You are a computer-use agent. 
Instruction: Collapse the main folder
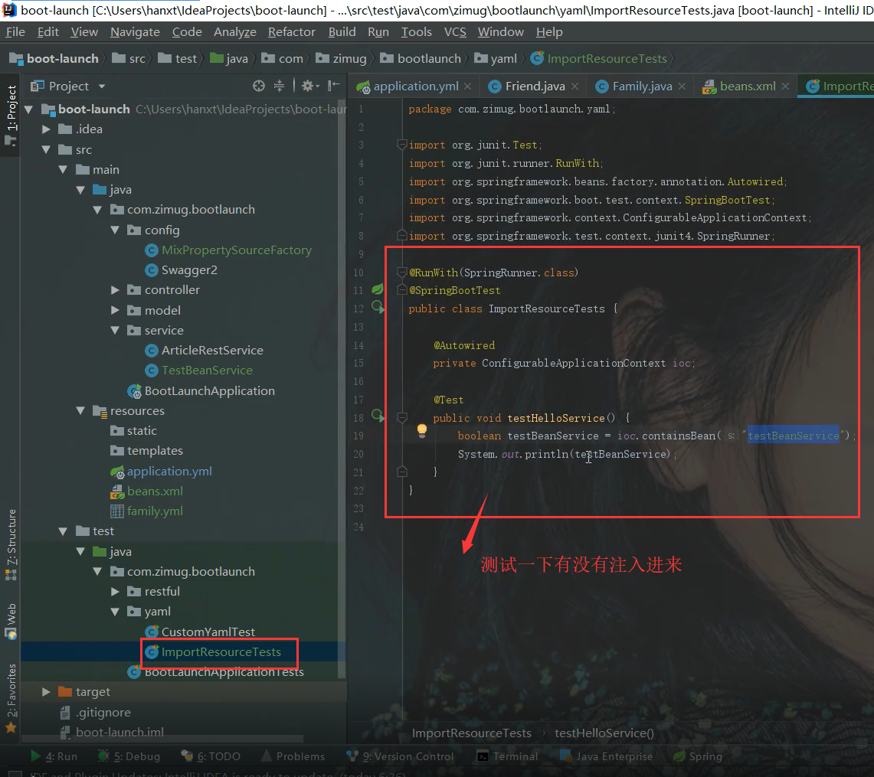pos(63,169)
